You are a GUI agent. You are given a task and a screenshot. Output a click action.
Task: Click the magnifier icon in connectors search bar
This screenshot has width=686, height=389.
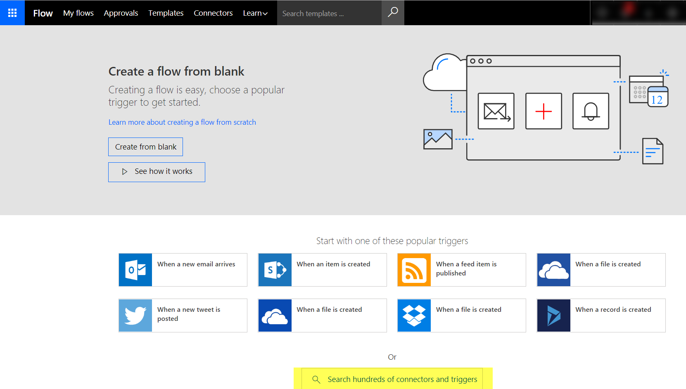tap(316, 379)
